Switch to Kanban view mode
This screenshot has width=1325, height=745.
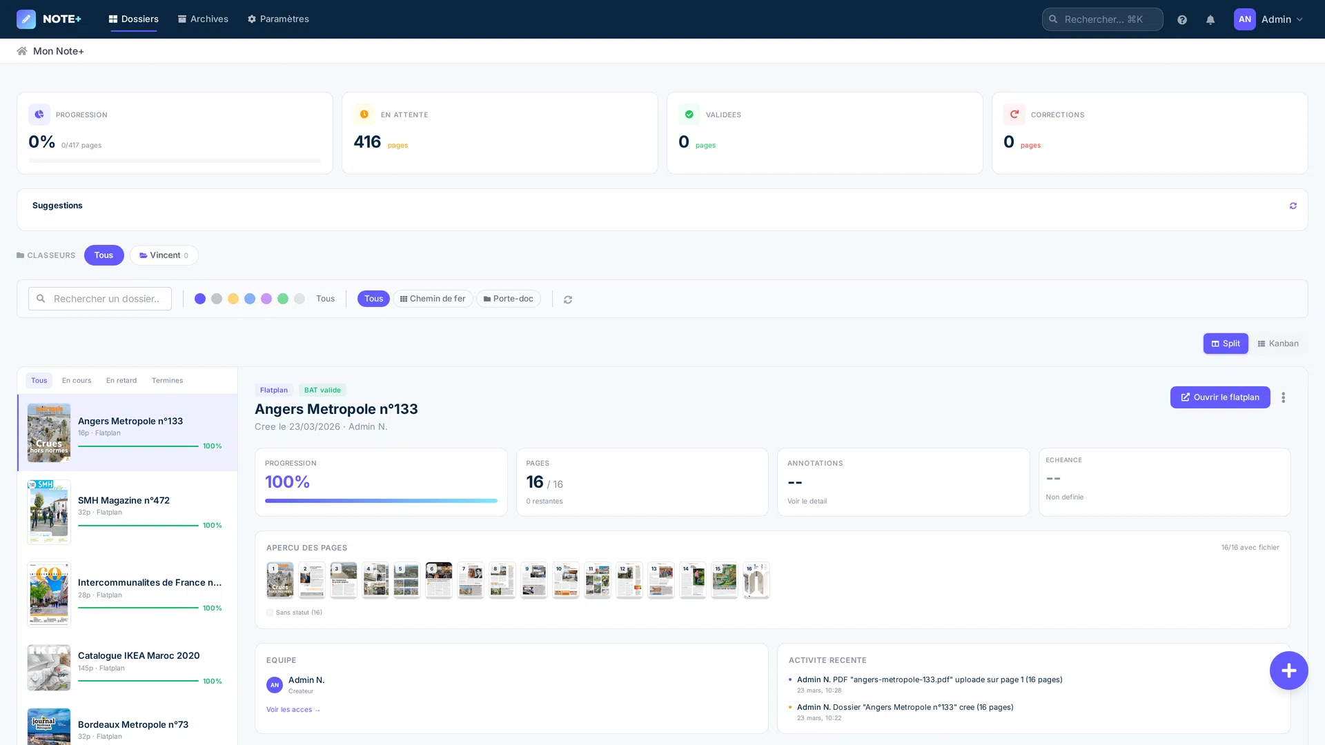coord(1278,343)
